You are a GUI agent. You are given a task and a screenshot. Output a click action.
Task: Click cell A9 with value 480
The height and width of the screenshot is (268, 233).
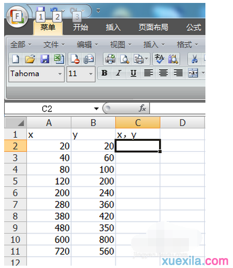pyautogui.click(x=49, y=228)
